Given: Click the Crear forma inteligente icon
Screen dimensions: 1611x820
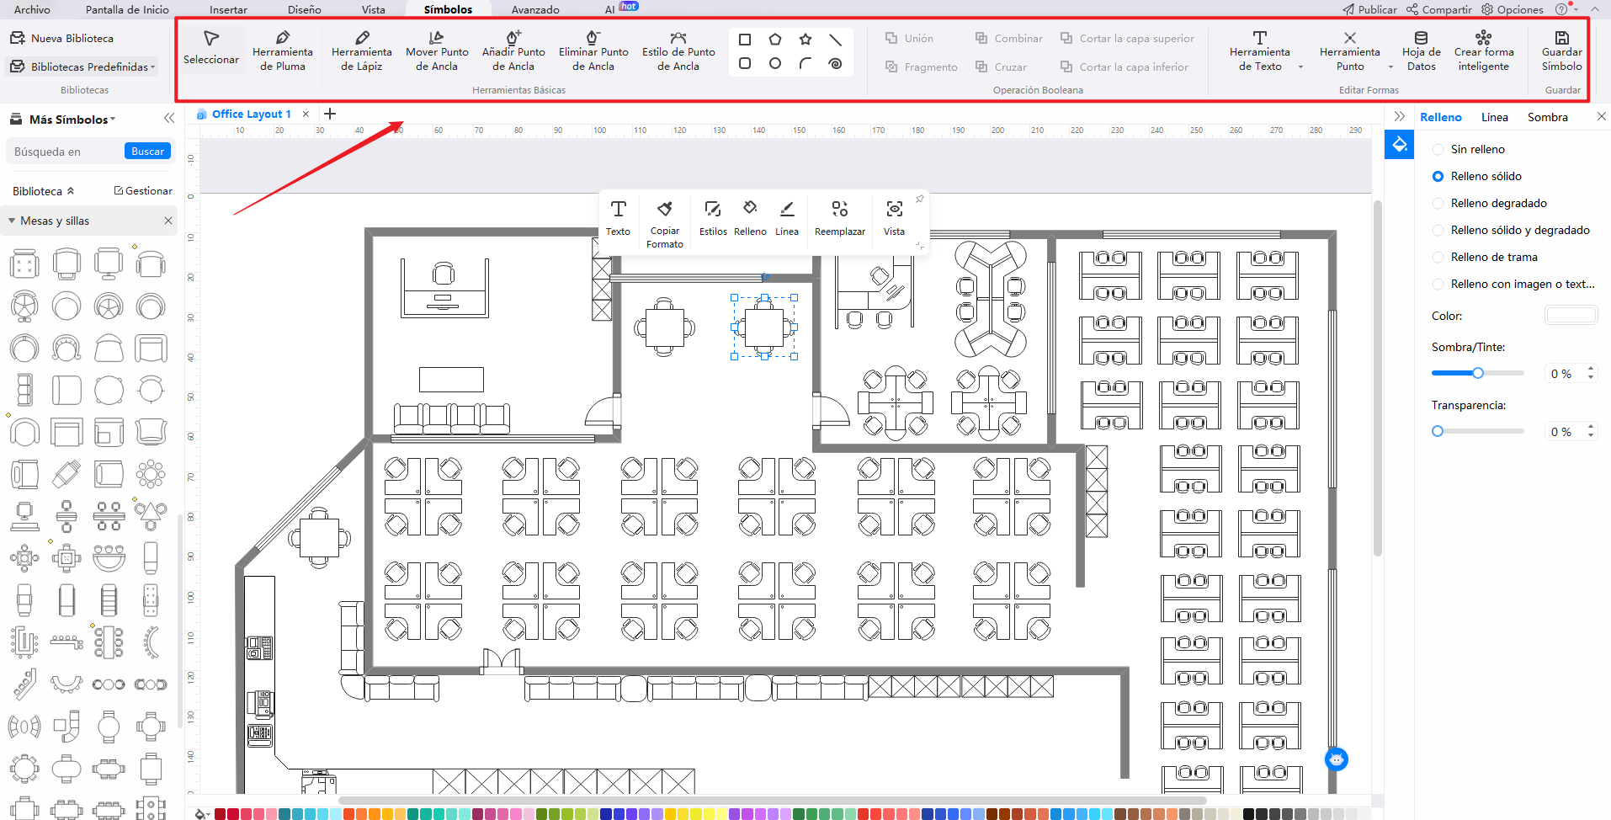Looking at the screenshot, I should pyautogui.click(x=1483, y=51).
